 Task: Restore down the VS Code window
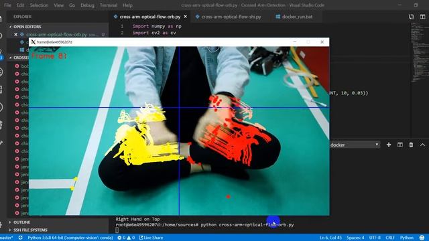tap(416, 5)
